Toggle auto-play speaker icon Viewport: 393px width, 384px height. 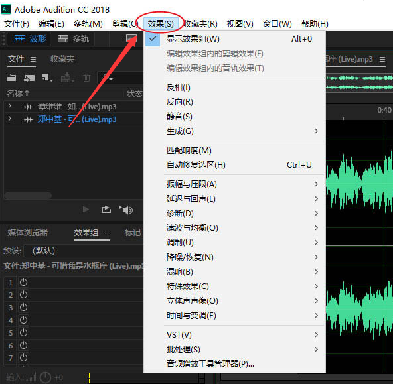coord(126,210)
